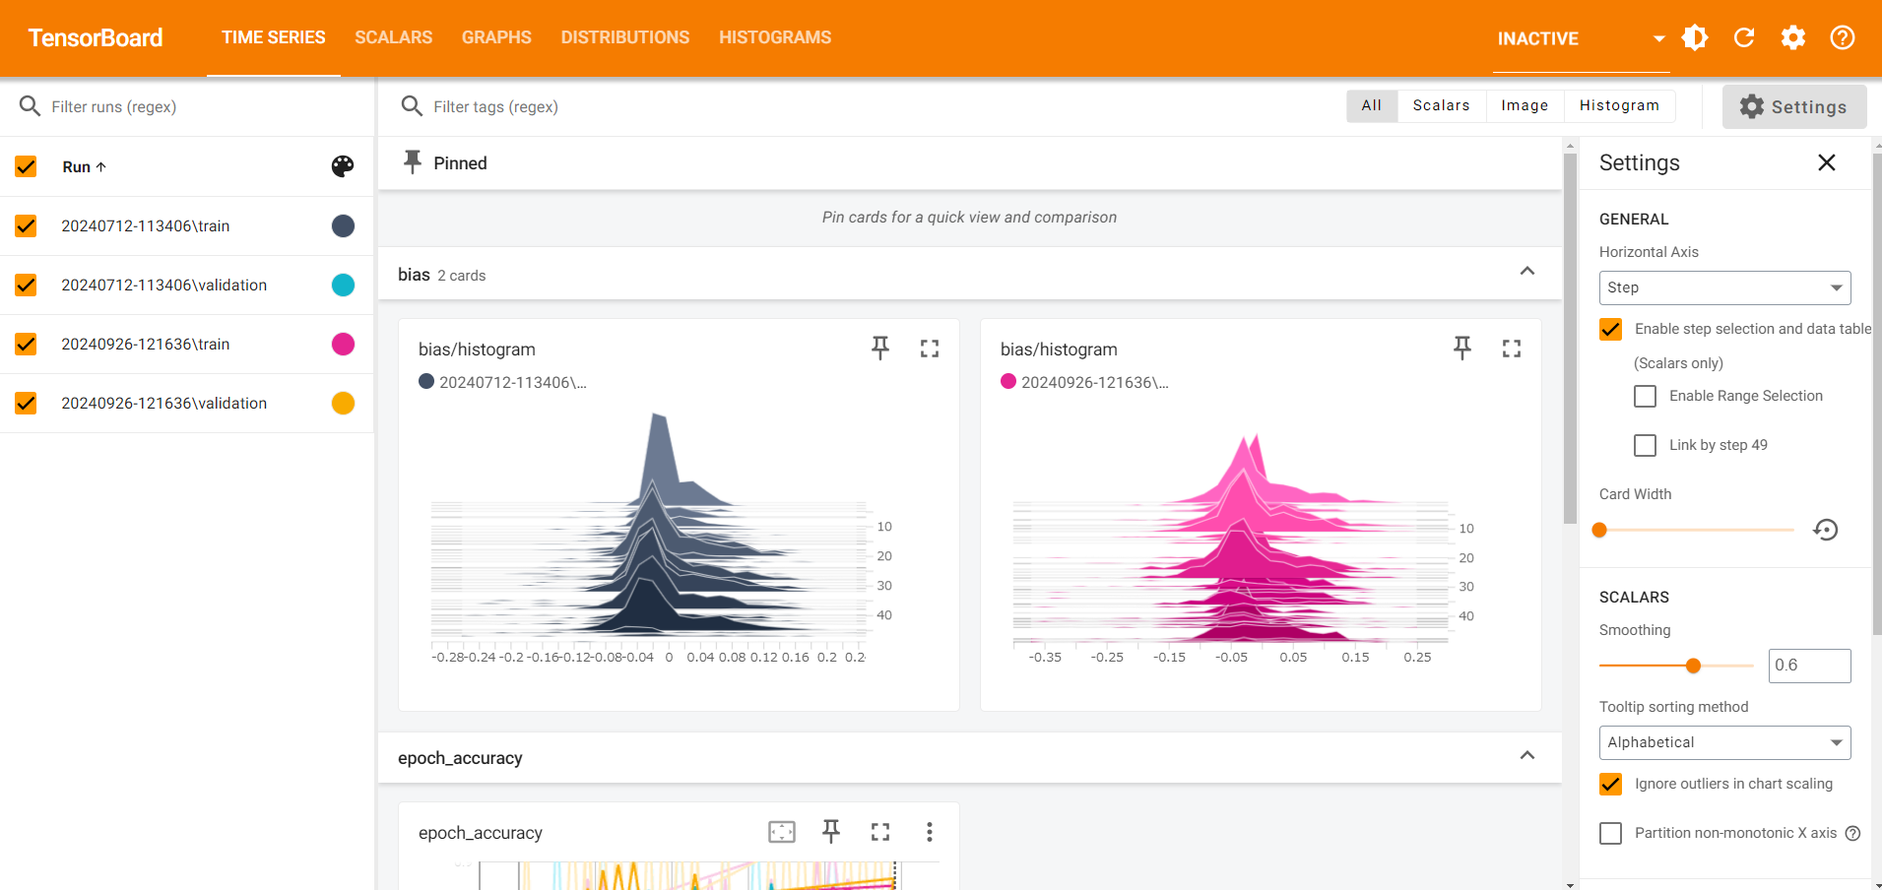
Task: Open more options for the epoch_accuracy card
Action: pyautogui.click(x=929, y=832)
